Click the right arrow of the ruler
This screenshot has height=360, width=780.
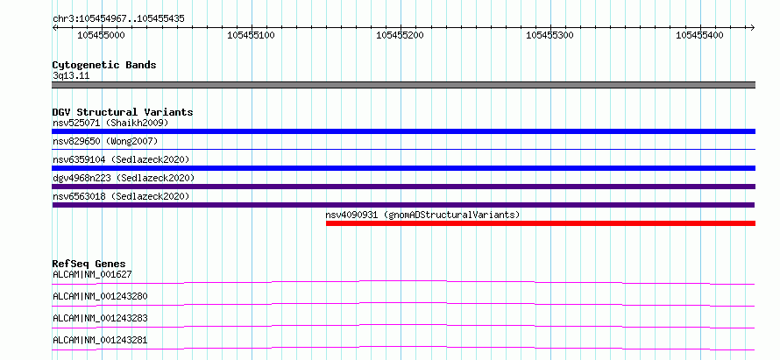coord(752,28)
